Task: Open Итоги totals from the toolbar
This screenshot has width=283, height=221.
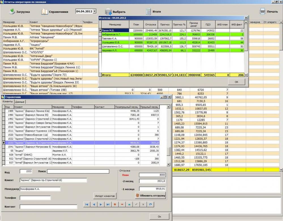Action: (x=153, y=12)
